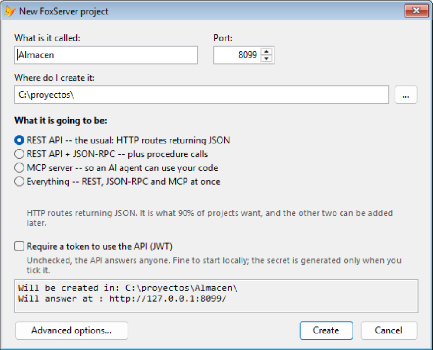Focus the project name field containing Almacen
The height and width of the screenshot is (350, 433).
click(x=106, y=55)
